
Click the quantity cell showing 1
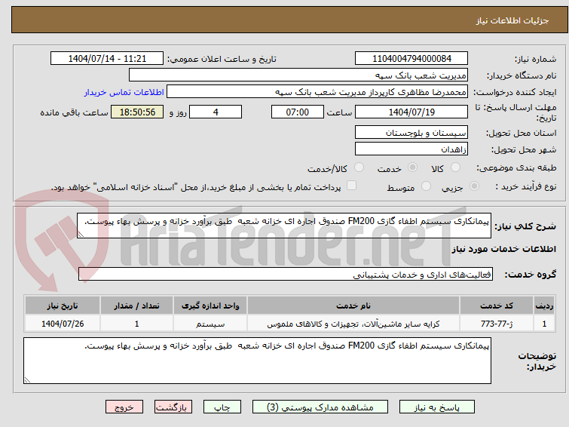coord(137,324)
